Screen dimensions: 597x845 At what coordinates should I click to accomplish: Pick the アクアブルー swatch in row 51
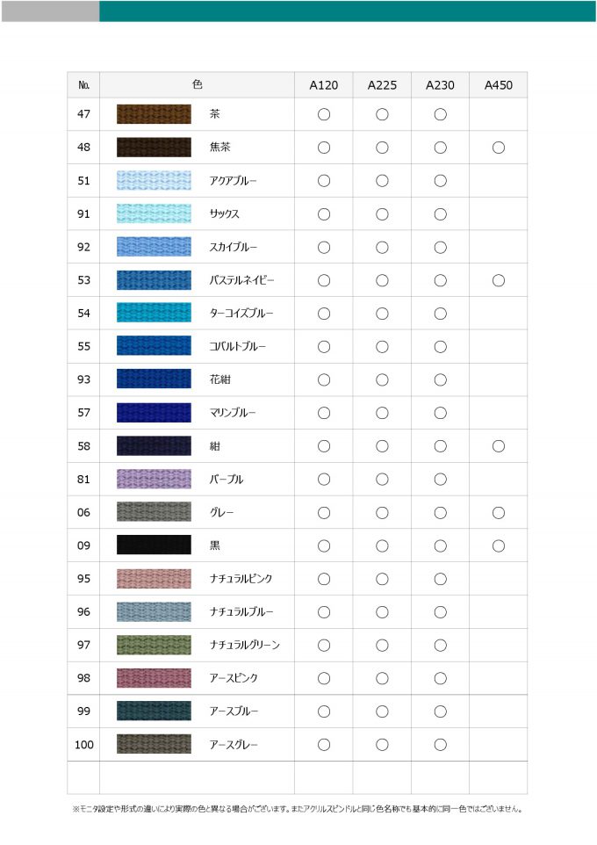click(x=154, y=181)
